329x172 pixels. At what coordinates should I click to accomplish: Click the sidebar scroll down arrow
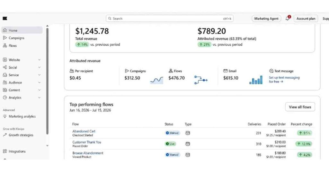47,145
